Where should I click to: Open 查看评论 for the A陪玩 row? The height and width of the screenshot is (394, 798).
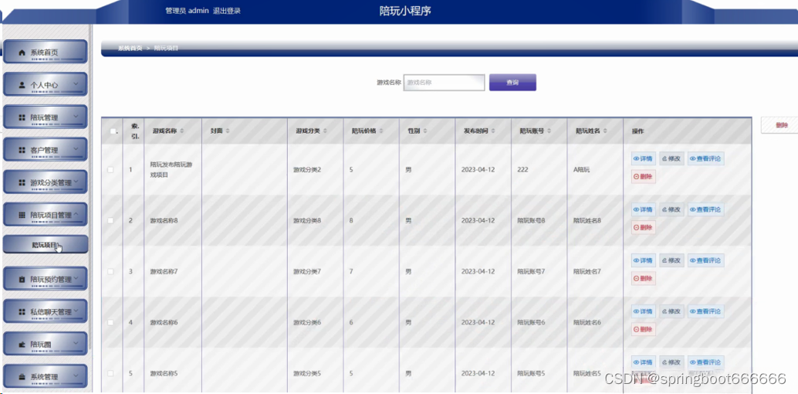705,158
